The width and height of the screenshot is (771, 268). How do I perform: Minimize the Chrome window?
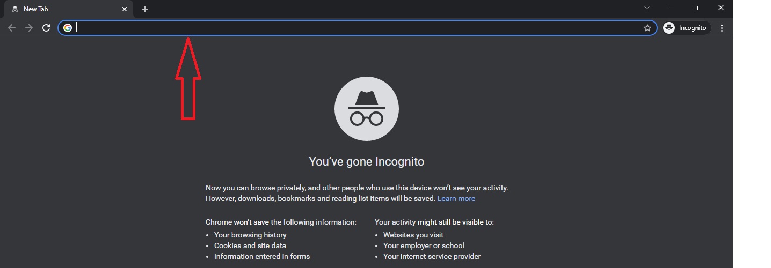(x=672, y=8)
